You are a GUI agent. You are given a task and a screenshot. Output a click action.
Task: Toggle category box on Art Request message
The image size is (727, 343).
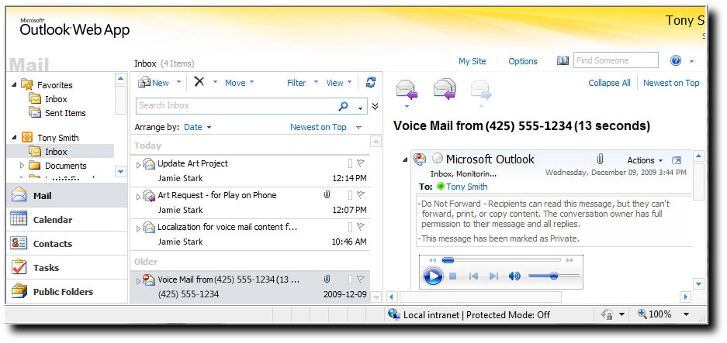(350, 195)
